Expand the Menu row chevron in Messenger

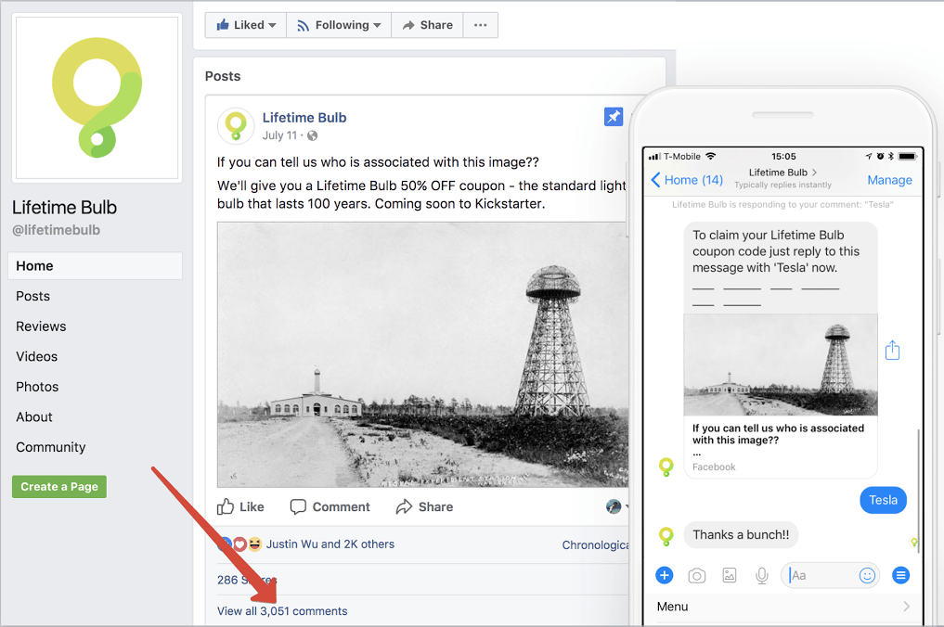(x=906, y=607)
